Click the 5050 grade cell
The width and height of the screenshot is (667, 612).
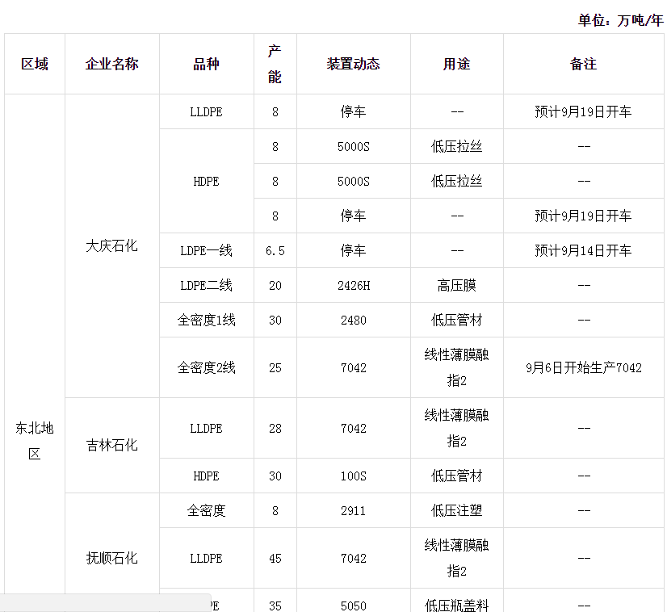click(354, 606)
